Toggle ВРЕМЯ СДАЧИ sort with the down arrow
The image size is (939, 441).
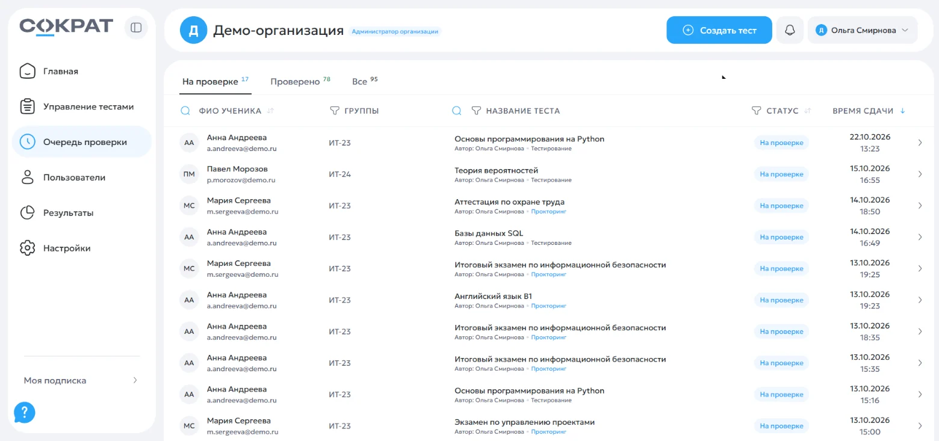pyautogui.click(x=902, y=111)
